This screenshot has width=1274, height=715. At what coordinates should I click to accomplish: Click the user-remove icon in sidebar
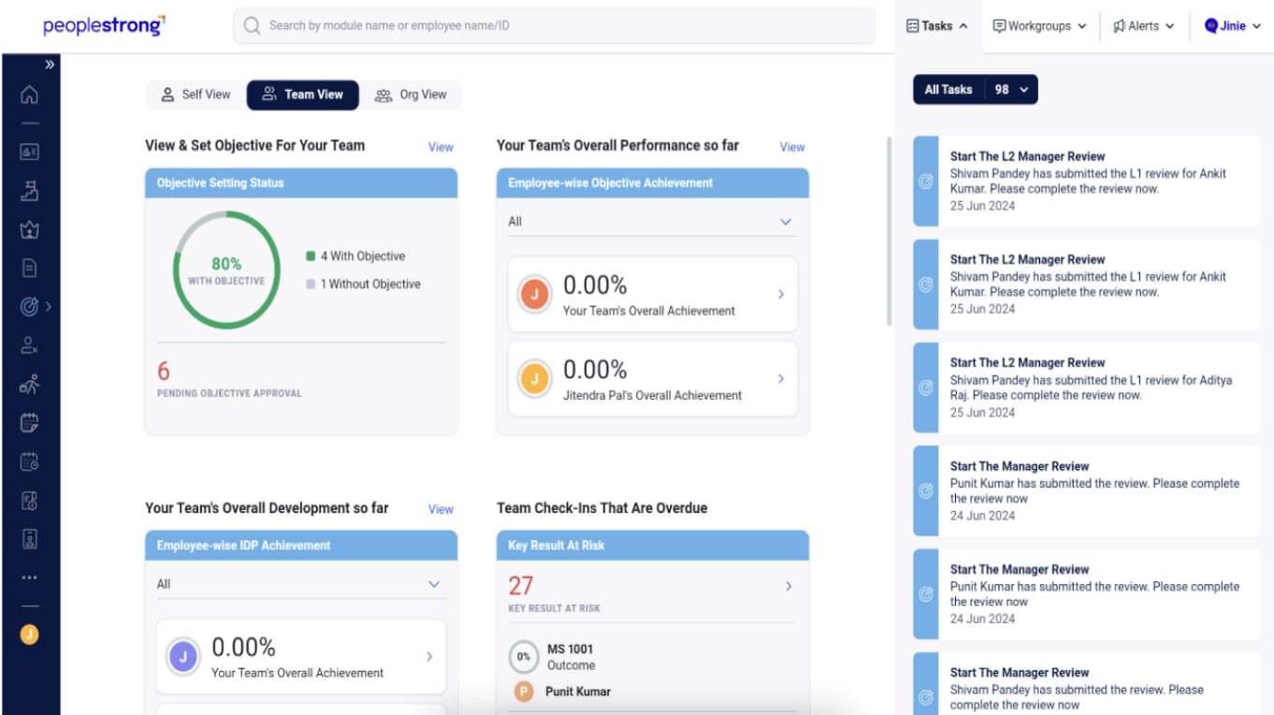[x=29, y=345]
